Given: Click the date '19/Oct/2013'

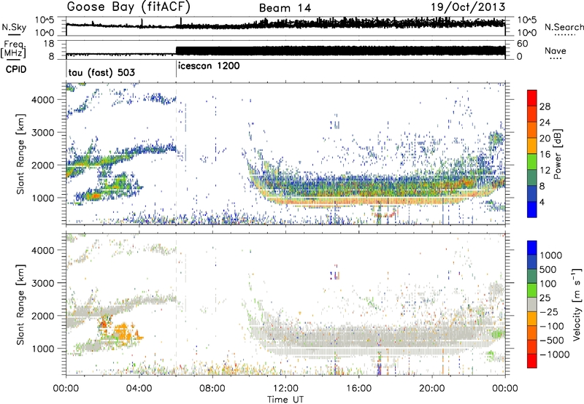Looking at the screenshot, I should coord(468,7).
